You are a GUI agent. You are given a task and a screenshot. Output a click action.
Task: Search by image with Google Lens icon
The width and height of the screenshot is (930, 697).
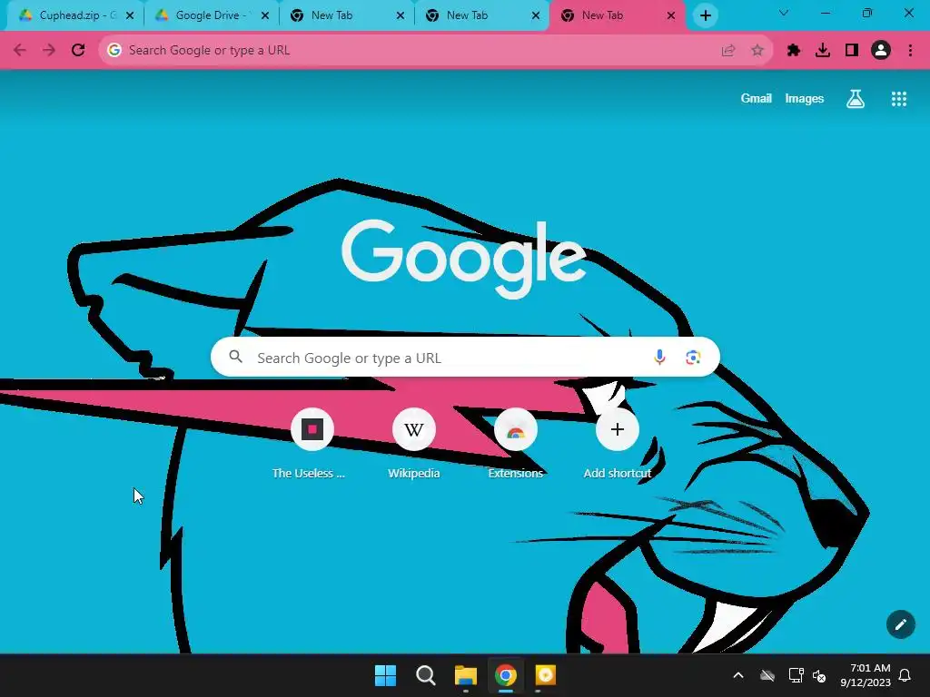[693, 358]
